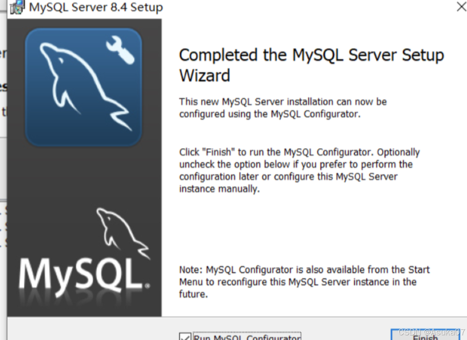The width and height of the screenshot is (467, 340).
Task: Click the white MySQL logo on the banner
Action: coord(85,253)
